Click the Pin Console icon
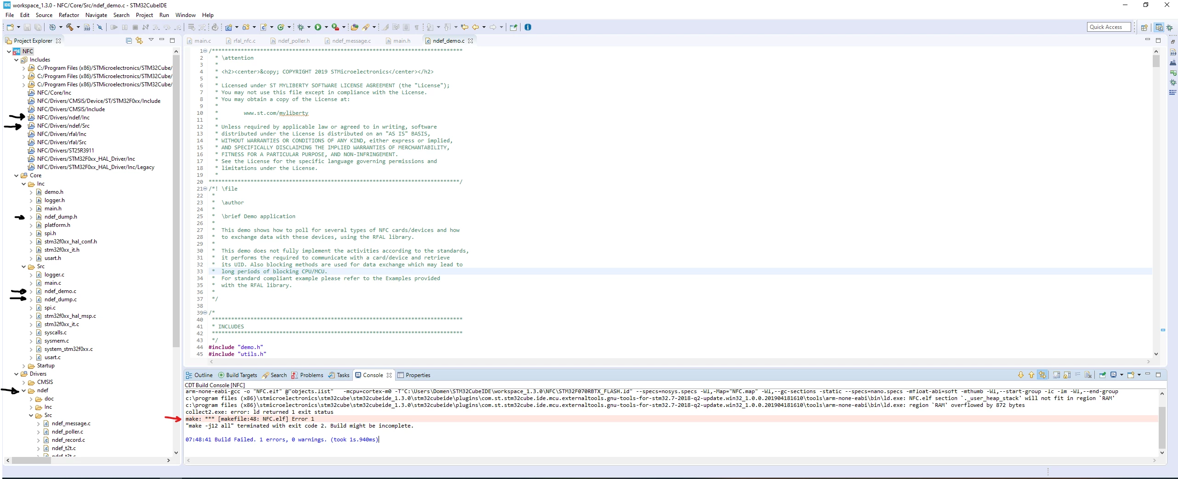 (x=1102, y=375)
